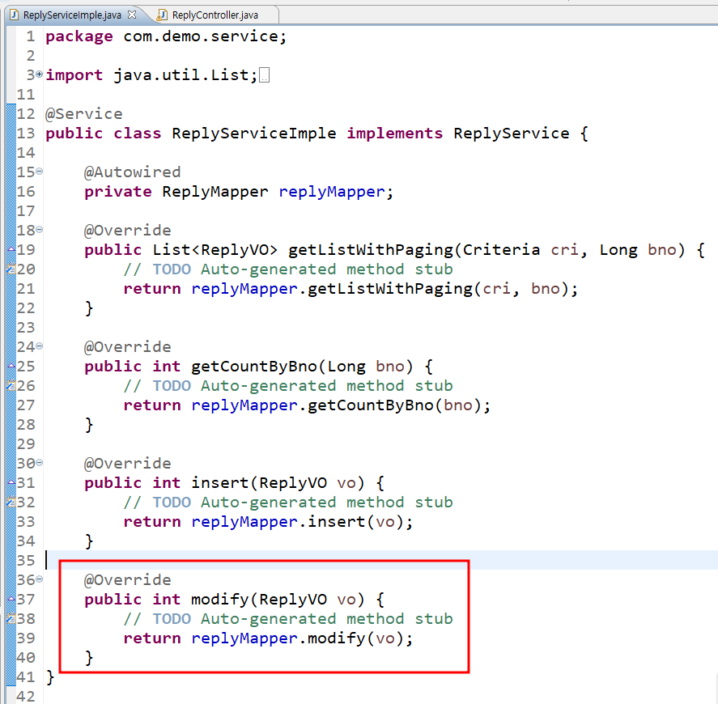Collapse the getCountByBno method at line 24

pyautogui.click(x=40, y=346)
